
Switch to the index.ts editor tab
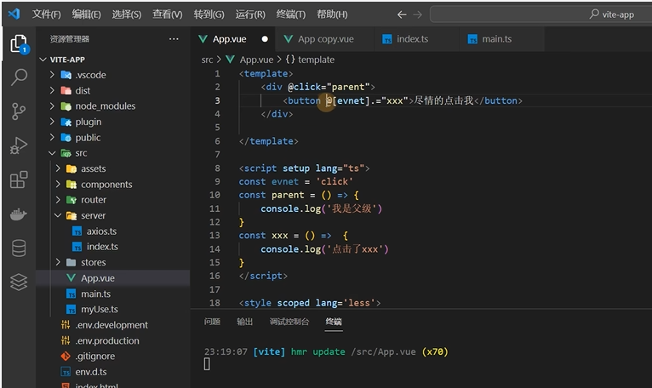point(417,39)
